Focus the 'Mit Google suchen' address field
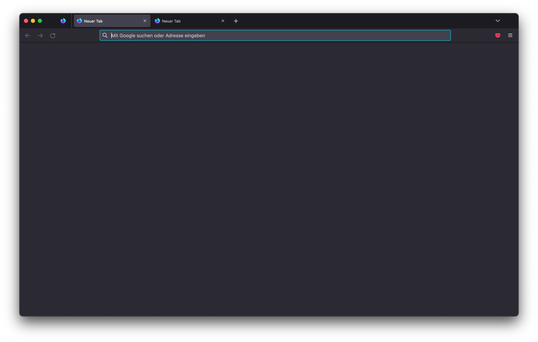Screen dimensions: 538x342 click(x=275, y=35)
